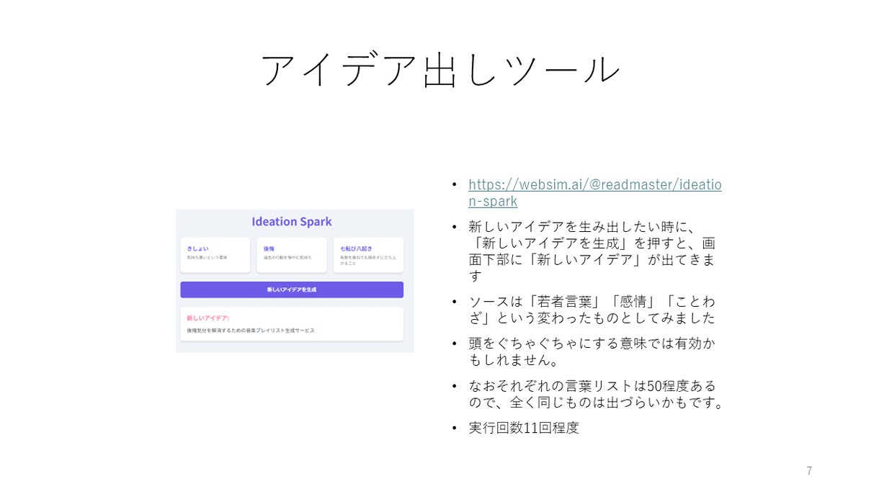Click the Ideation Spark heading
The height and width of the screenshot is (494, 879).
point(292,222)
